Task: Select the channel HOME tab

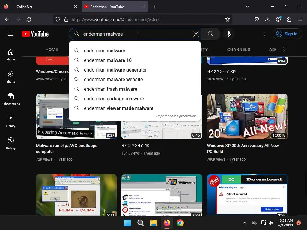Action: [52, 49]
